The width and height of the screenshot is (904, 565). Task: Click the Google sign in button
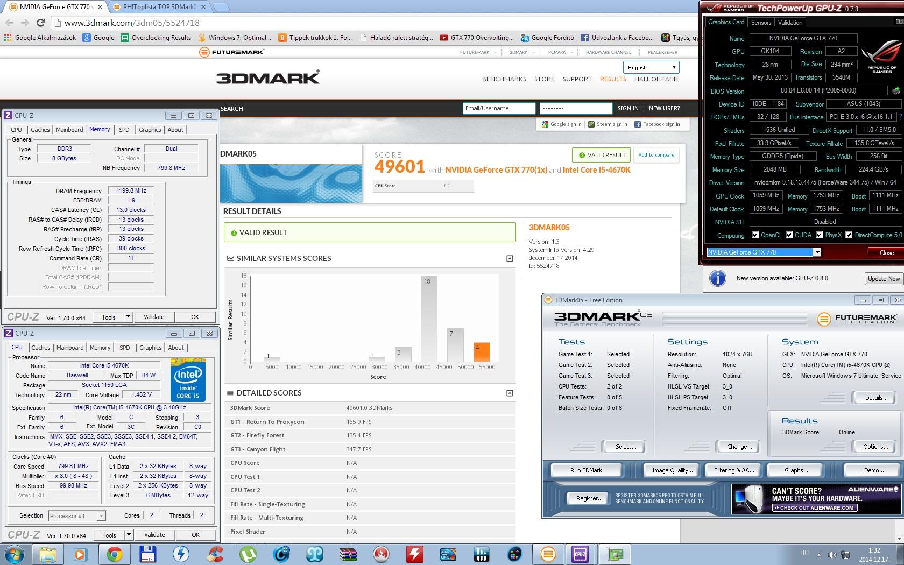point(561,124)
